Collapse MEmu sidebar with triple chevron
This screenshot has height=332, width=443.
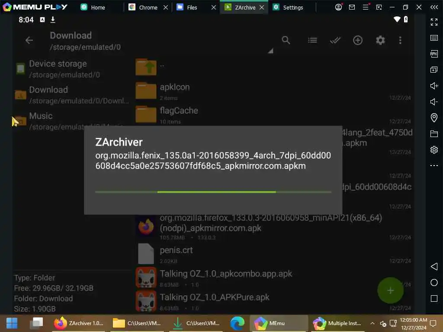point(434,7)
